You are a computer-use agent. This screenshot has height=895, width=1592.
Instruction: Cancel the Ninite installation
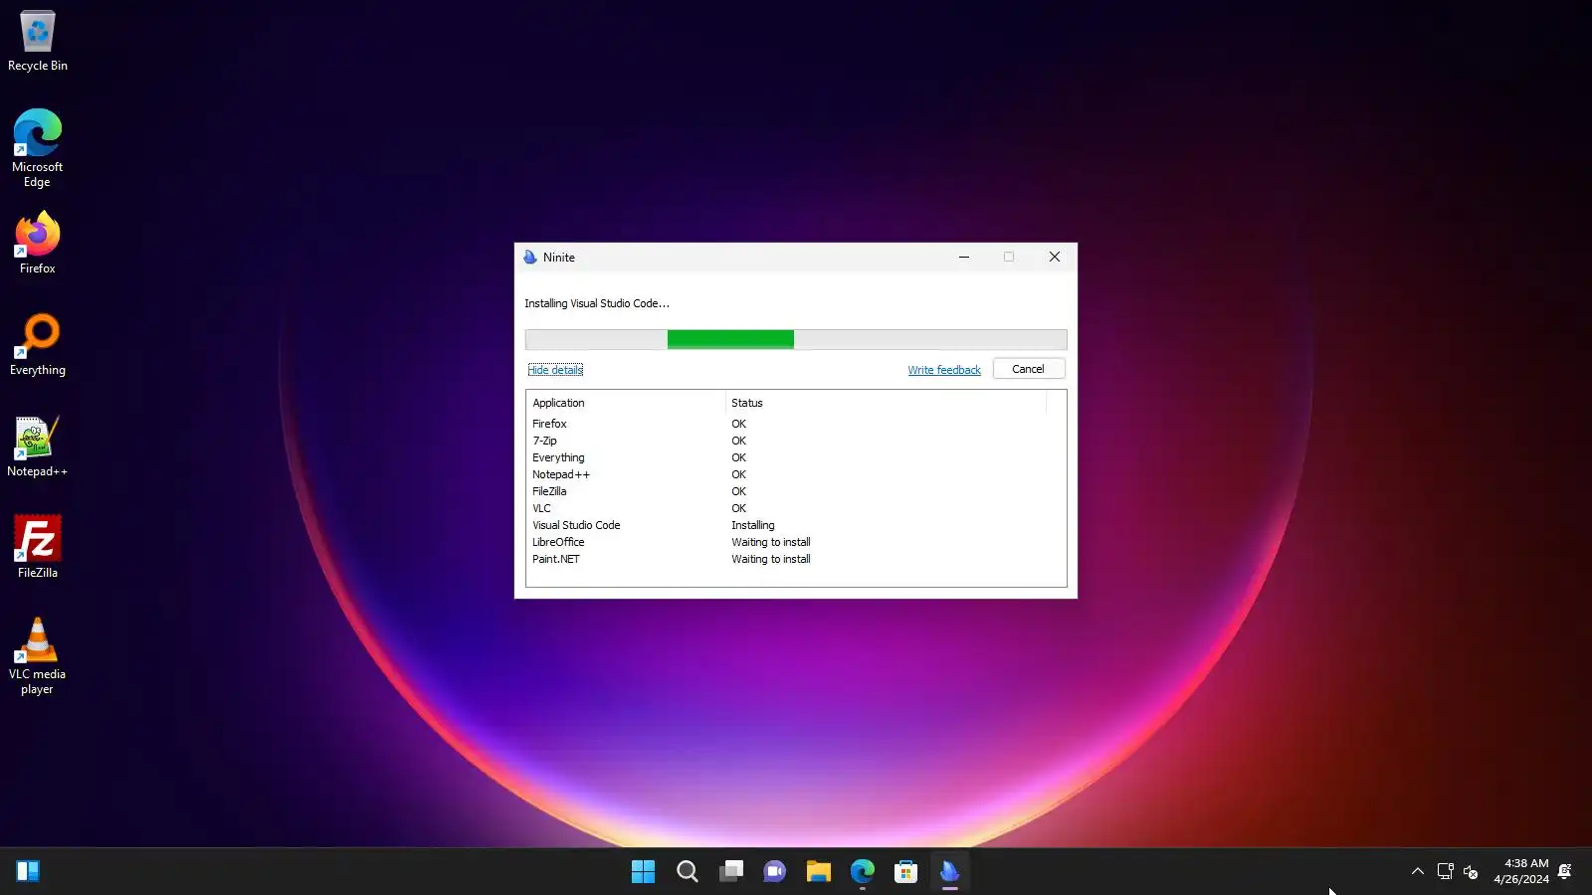(x=1029, y=369)
